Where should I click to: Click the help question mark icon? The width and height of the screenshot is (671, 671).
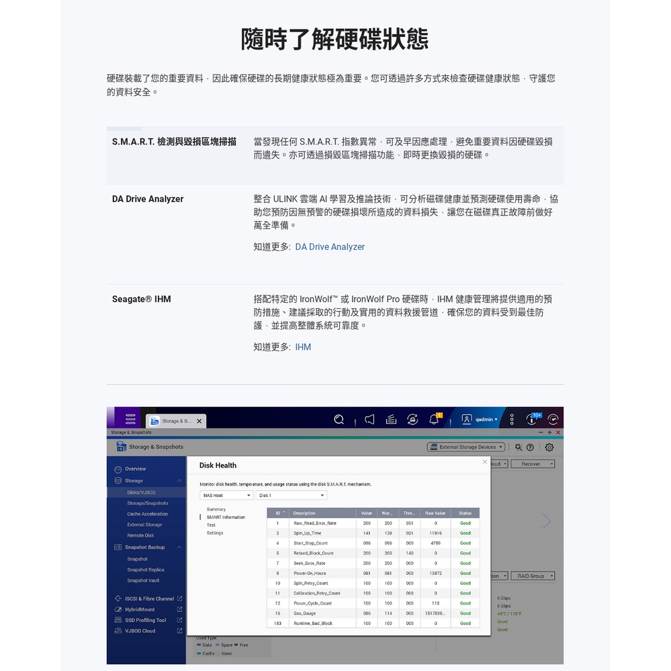(x=530, y=447)
